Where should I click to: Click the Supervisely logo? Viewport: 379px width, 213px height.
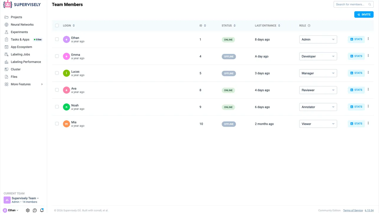[x=22, y=4]
